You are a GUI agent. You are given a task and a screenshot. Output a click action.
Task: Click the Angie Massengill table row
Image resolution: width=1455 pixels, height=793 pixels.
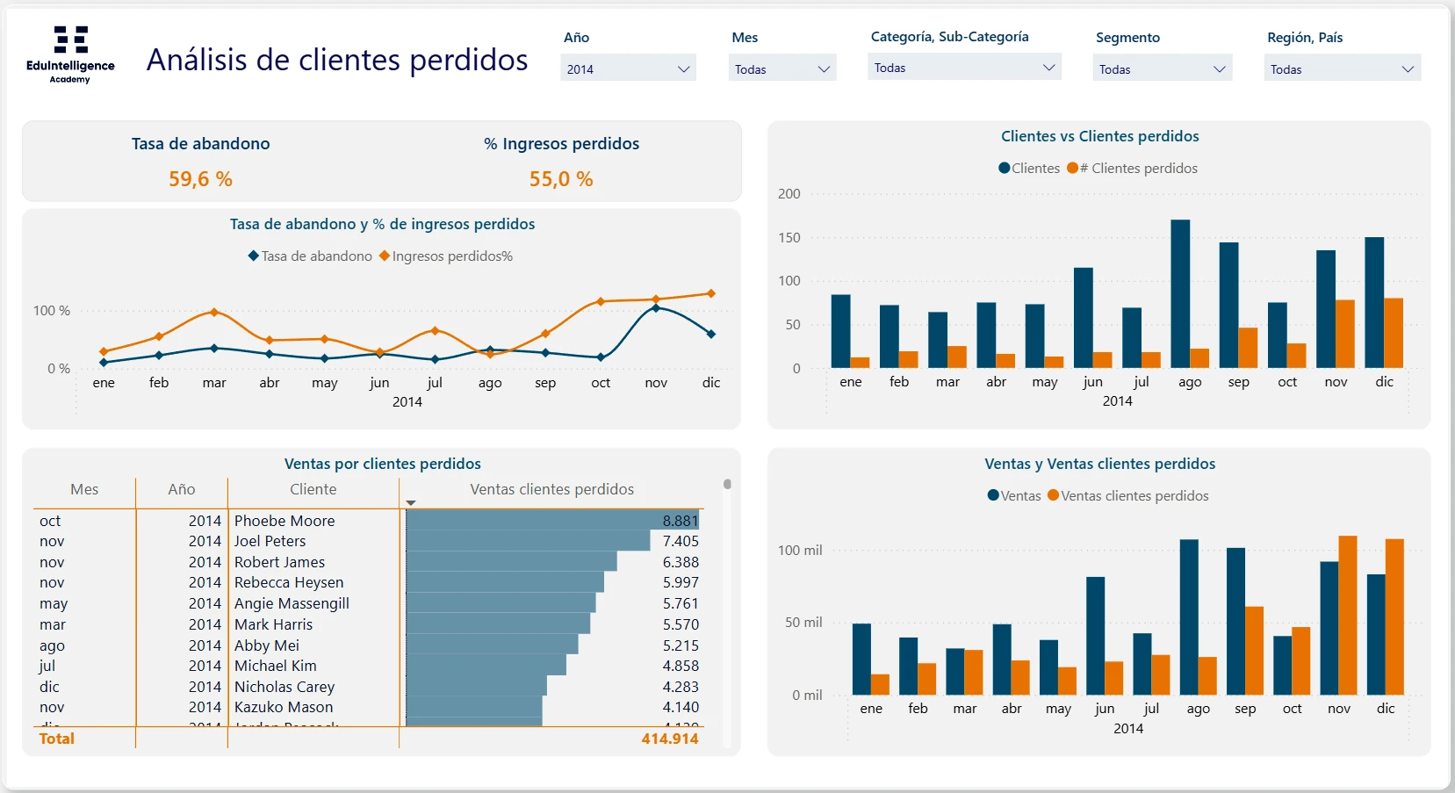[369, 603]
